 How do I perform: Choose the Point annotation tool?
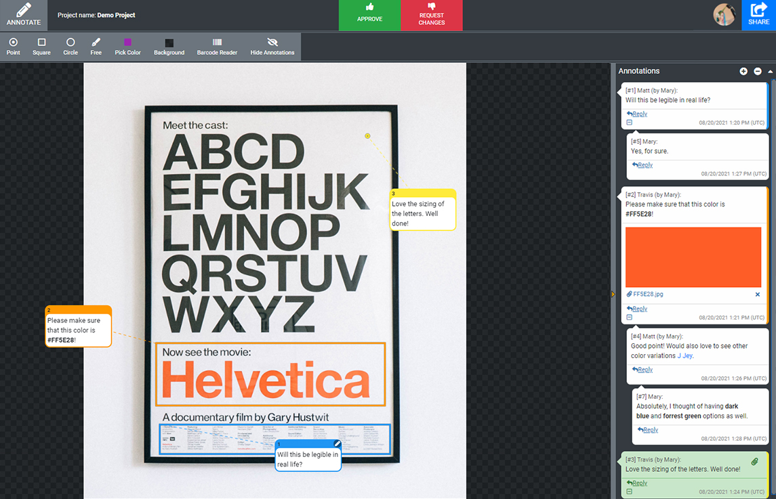[x=14, y=47]
